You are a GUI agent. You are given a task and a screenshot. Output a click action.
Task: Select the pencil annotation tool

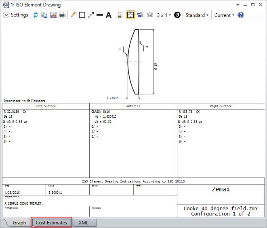click(73, 15)
